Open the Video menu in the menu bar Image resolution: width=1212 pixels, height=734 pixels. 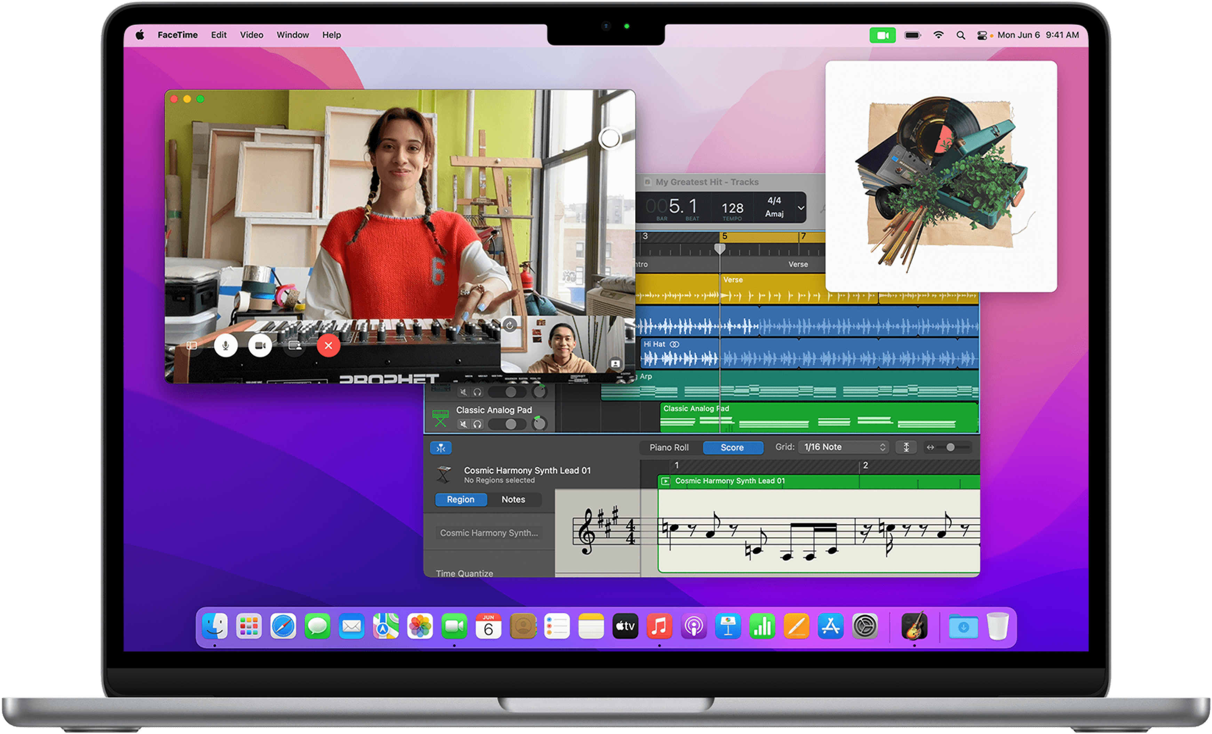point(252,35)
